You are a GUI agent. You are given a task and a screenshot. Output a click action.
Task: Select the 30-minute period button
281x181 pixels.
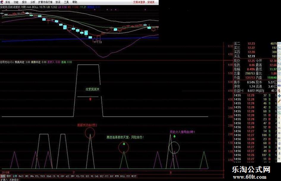pos(279,133)
